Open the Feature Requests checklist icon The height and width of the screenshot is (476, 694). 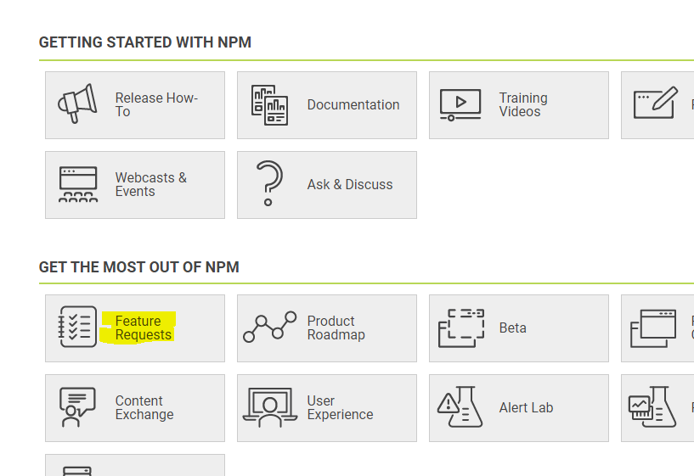click(x=77, y=327)
